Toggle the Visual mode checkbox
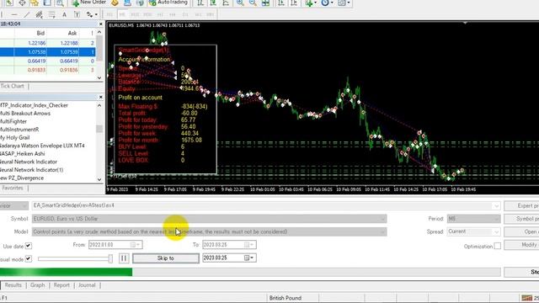539x303 pixels. coord(29,258)
